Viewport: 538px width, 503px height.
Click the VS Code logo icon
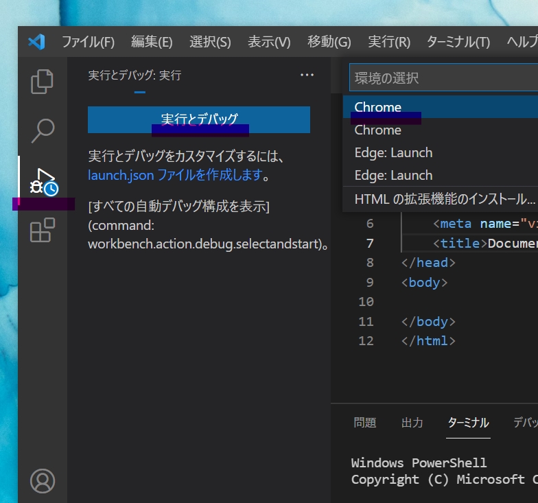coord(36,42)
